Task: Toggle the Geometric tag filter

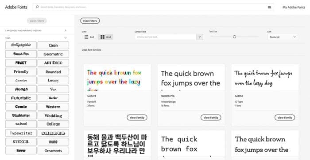Action: tap(53, 54)
